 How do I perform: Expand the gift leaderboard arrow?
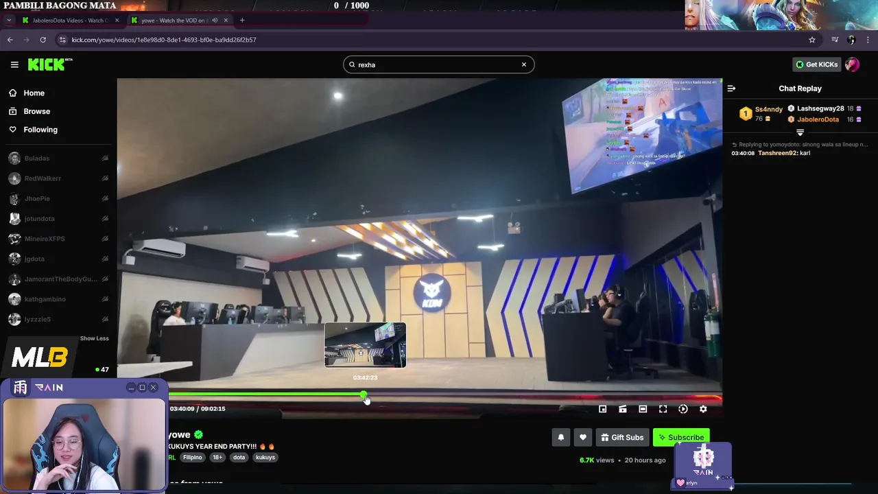tap(800, 132)
